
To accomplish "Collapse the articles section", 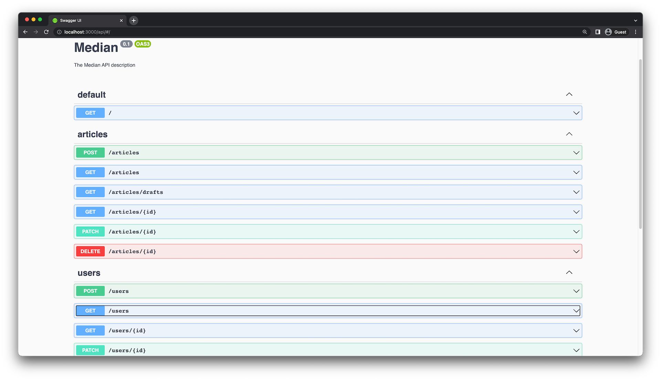I will pos(569,134).
